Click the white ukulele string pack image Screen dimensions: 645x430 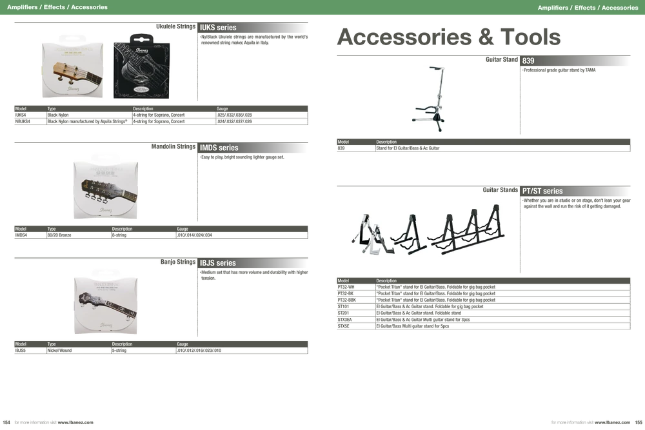pos(72,68)
